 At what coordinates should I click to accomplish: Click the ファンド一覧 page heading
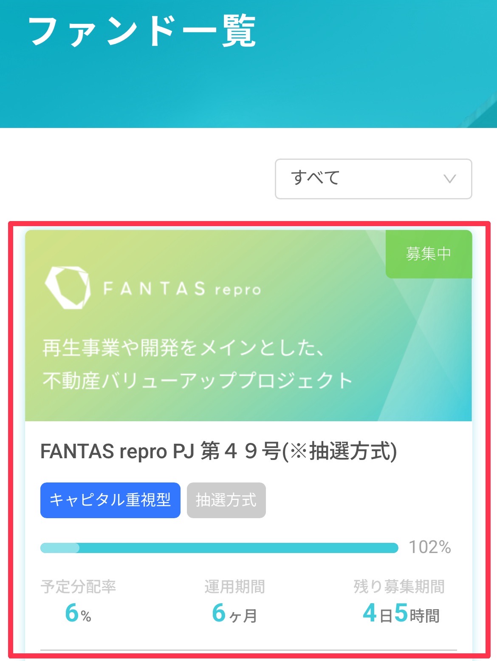click(x=142, y=31)
